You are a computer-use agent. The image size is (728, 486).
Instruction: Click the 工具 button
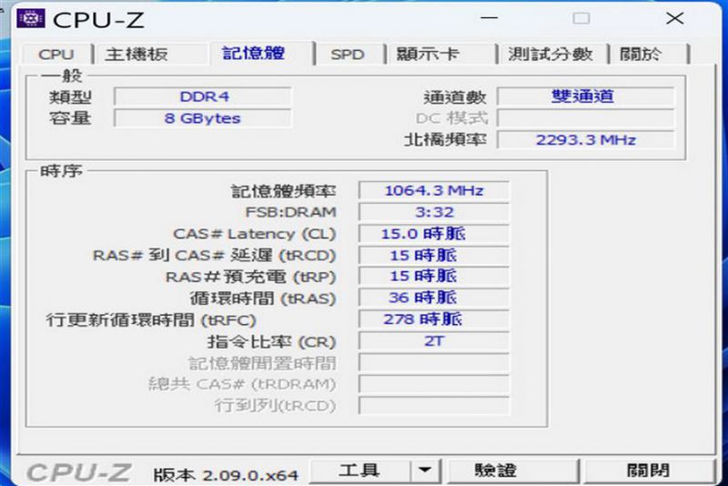click(359, 471)
